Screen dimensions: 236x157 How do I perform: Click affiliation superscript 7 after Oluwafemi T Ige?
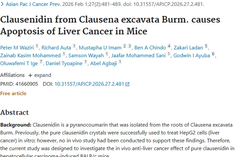tap(41, 62)
